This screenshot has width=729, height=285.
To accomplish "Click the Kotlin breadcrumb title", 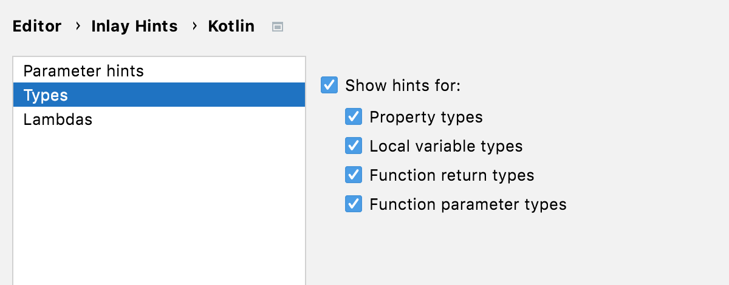I will 231,27.
